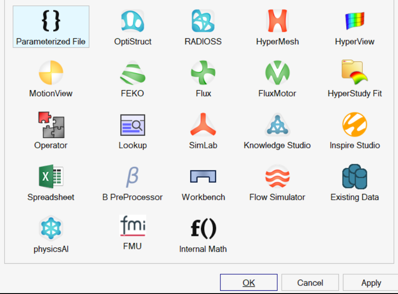This screenshot has height=294, width=398.
Task: Select the Parameterized File model type
Action: click(51, 27)
